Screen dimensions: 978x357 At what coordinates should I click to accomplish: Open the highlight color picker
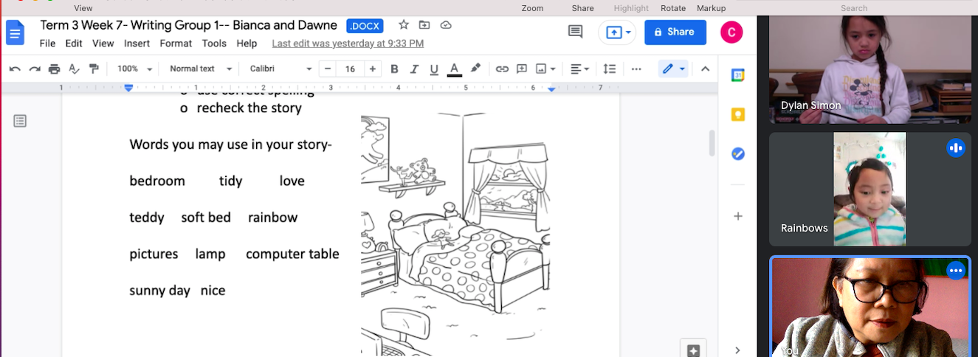[x=475, y=69]
